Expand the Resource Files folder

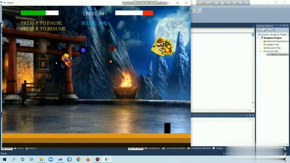261,48
